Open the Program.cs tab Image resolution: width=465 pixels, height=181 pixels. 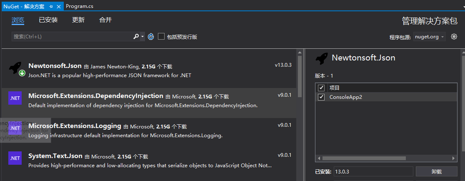point(80,7)
